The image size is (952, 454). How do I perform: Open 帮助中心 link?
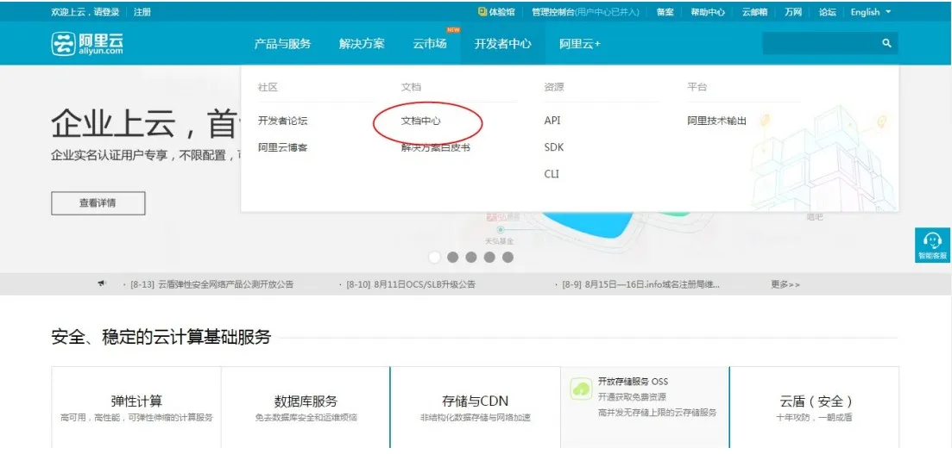(x=708, y=12)
